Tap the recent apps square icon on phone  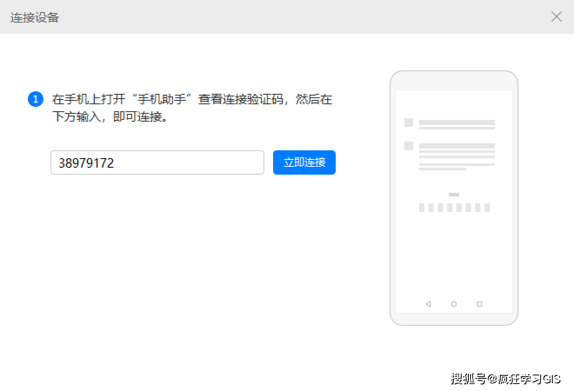[479, 304]
